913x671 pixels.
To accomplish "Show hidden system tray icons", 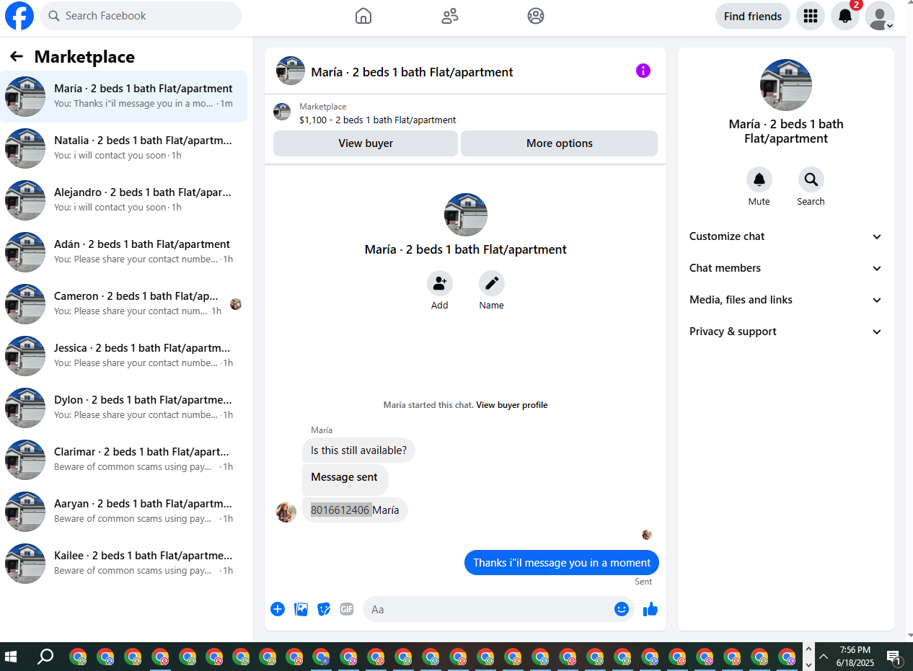I will pyautogui.click(x=823, y=657).
